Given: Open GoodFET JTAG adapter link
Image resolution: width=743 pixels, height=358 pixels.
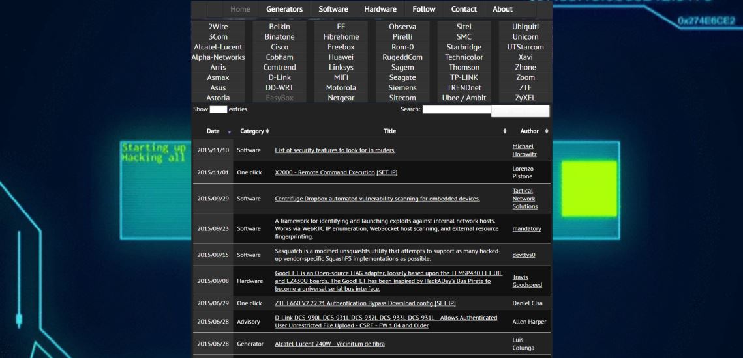Looking at the screenshot, I should click(389, 281).
